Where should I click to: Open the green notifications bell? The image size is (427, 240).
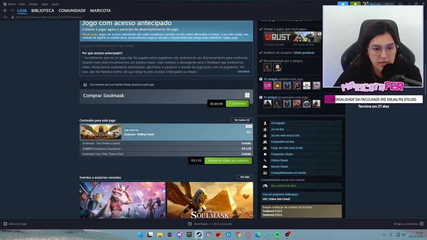(355, 4)
